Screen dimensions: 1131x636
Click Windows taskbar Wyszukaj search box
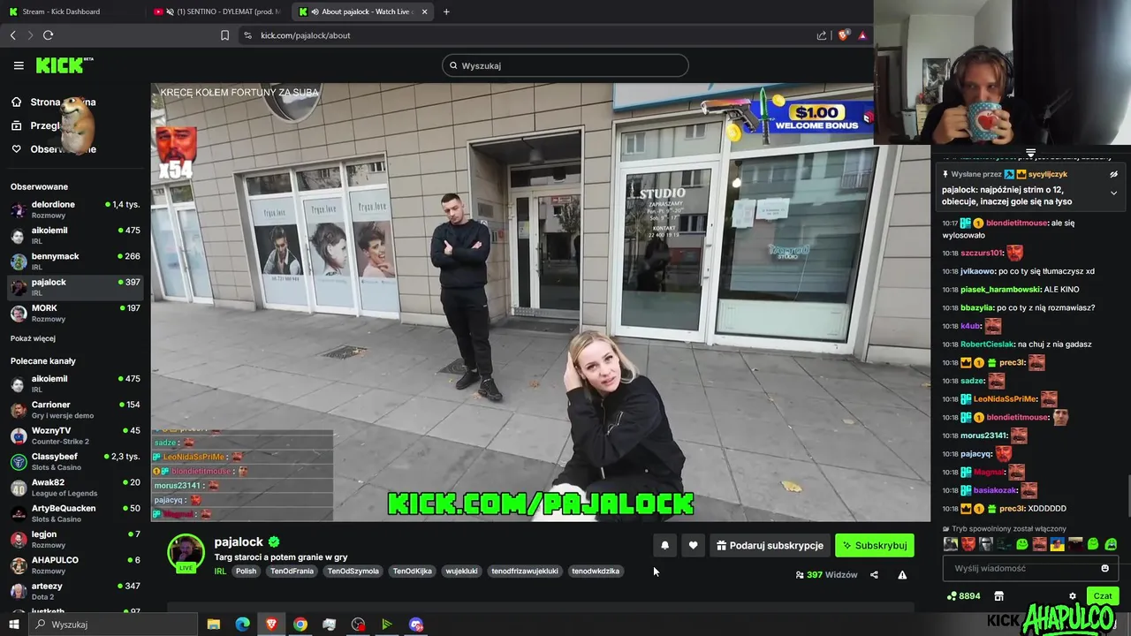[x=113, y=625]
